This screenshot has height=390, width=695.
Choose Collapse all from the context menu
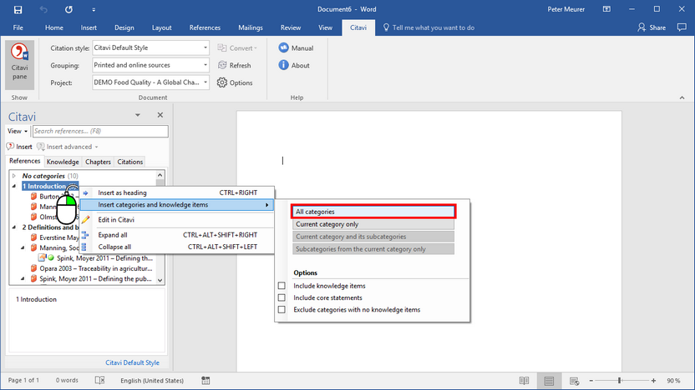coord(177,247)
